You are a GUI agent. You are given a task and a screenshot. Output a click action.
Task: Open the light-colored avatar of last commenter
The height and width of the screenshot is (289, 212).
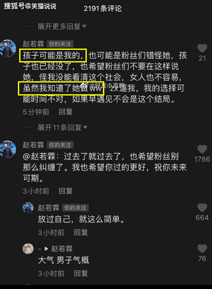click(x=28, y=249)
